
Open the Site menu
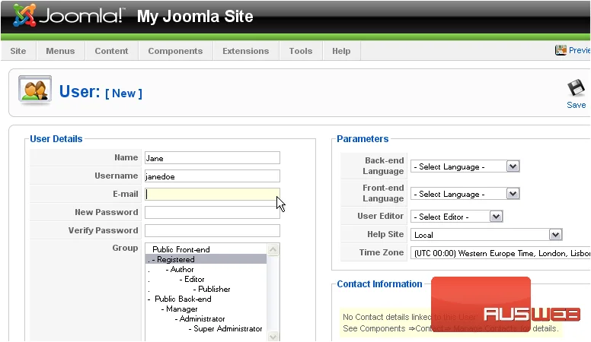click(x=18, y=51)
